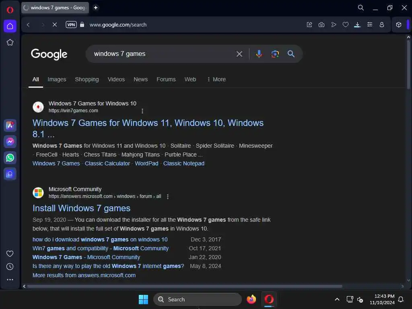Open the Classic Calculator sitelink
This screenshot has width=412, height=309.
[107, 163]
